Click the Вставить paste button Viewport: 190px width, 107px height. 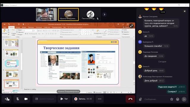(x=5, y=32)
